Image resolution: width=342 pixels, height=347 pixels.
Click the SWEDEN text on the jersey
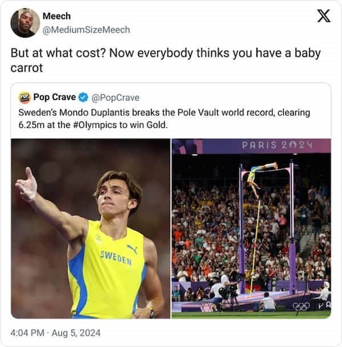click(116, 257)
